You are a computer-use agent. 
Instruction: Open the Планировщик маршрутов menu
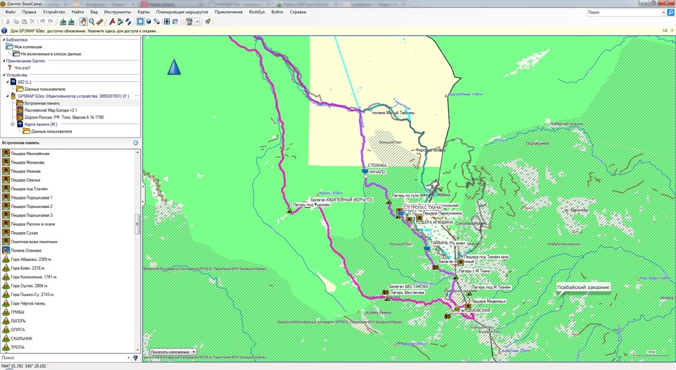(182, 12)
